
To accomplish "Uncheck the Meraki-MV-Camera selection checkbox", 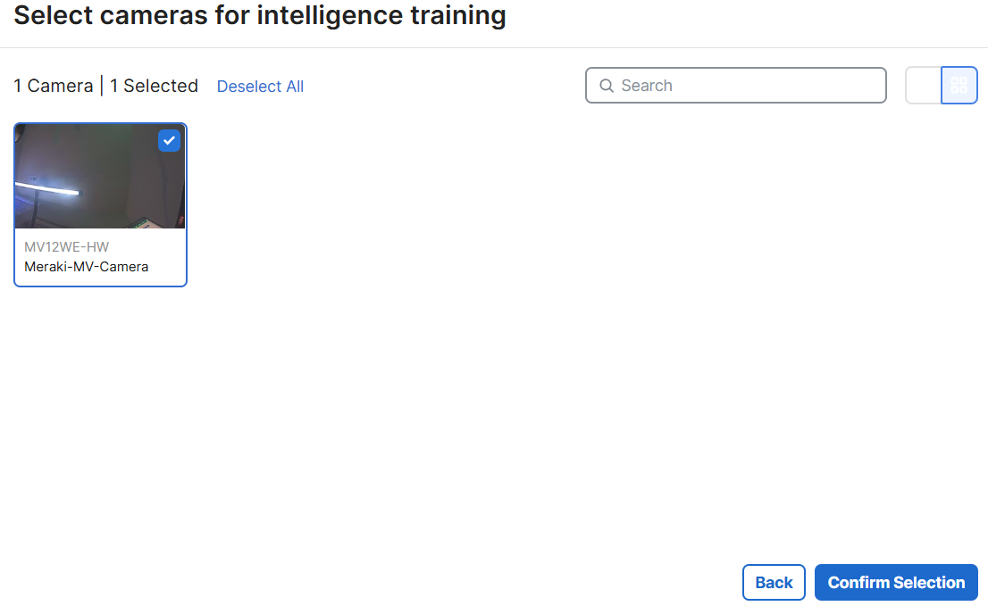I will coord(169,140).
